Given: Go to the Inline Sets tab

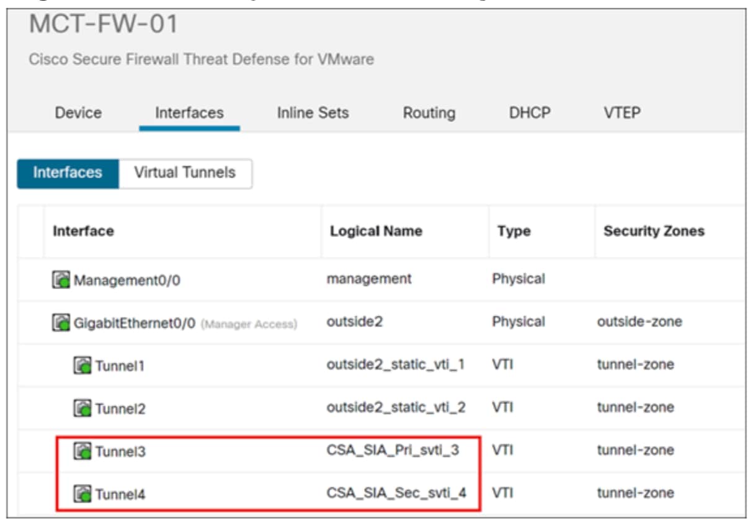Looking at the screenshot, I should tap(313, 113).
